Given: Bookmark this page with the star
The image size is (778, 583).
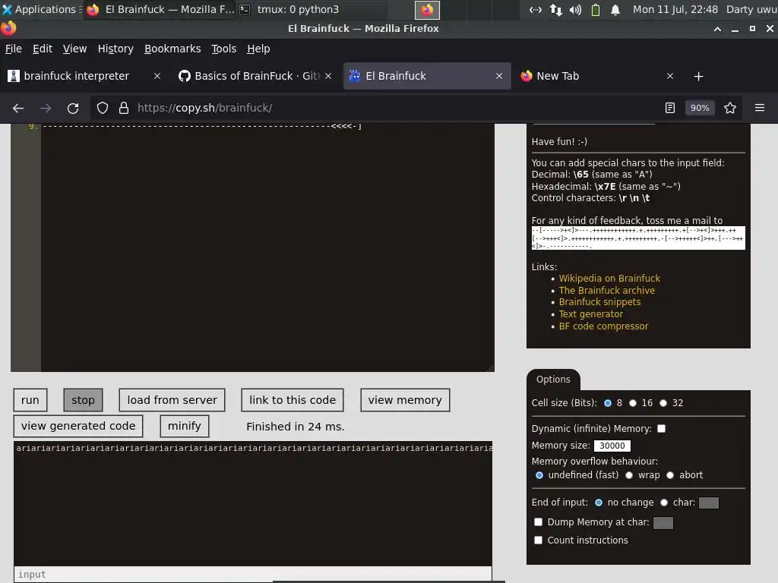Looking at the screenshot, I should (730, 108).
